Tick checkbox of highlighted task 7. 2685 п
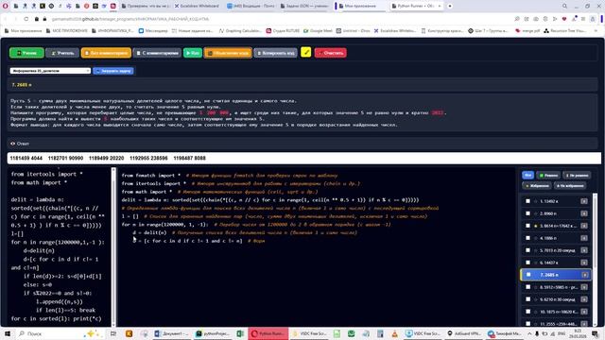Screen dimensions: 605x340 (x=528, y=275)
